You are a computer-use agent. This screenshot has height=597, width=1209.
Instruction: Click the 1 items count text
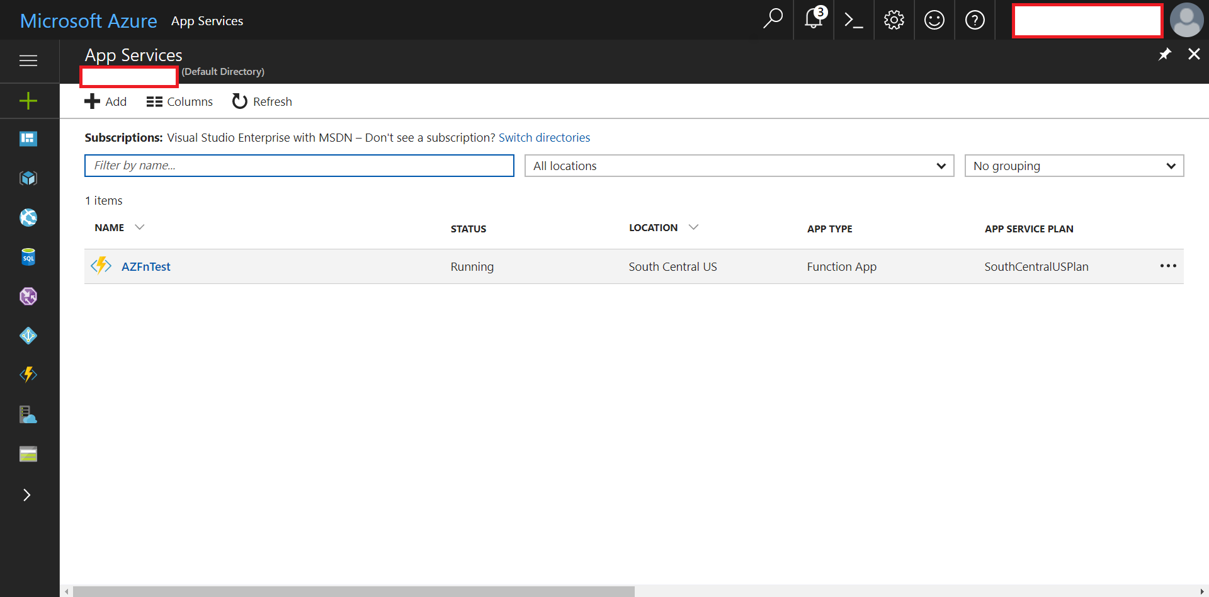coord(104,200)
